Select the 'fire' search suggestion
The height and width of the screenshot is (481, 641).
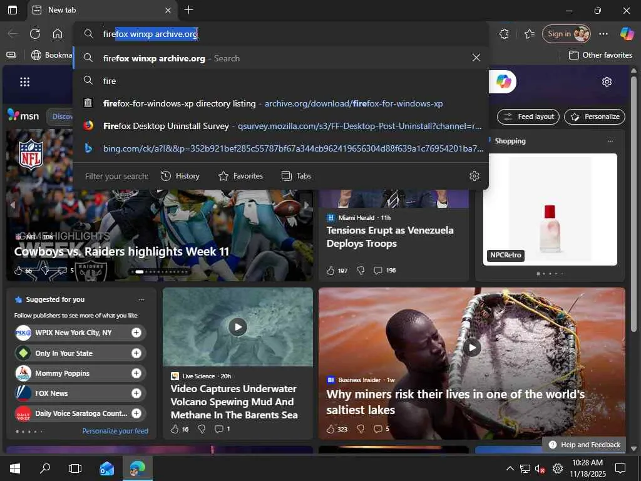[281, 81]
